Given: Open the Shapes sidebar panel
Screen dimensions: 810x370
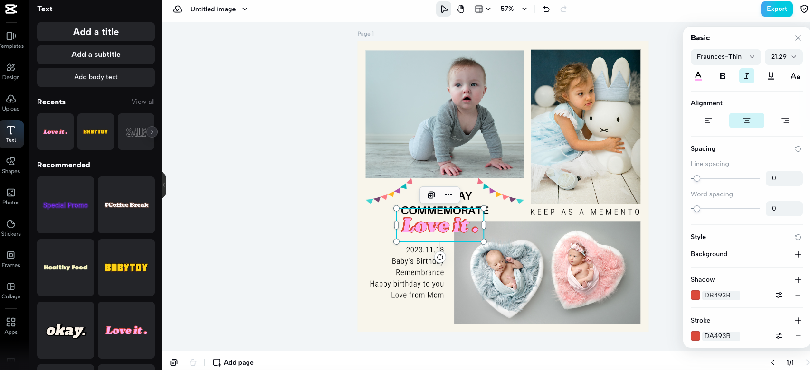Looking at the screenshot, I should click(11, 165).
